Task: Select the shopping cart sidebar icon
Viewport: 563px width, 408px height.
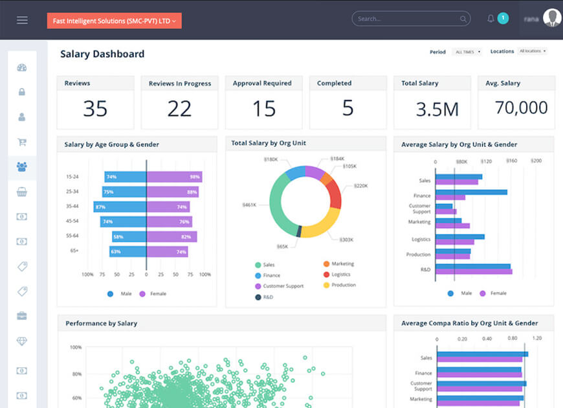Action: pos(22,142)
